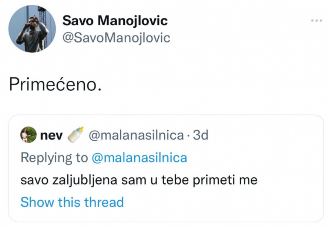Click the 'Replying to' label

pos(54,158)
